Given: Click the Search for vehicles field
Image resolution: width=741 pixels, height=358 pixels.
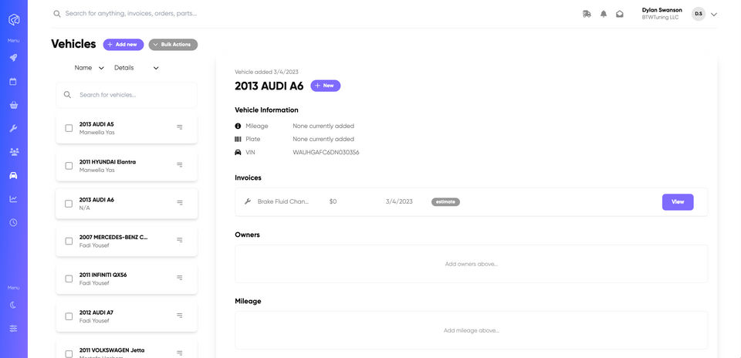Looking at the screenshot, I should coord(131,95).
